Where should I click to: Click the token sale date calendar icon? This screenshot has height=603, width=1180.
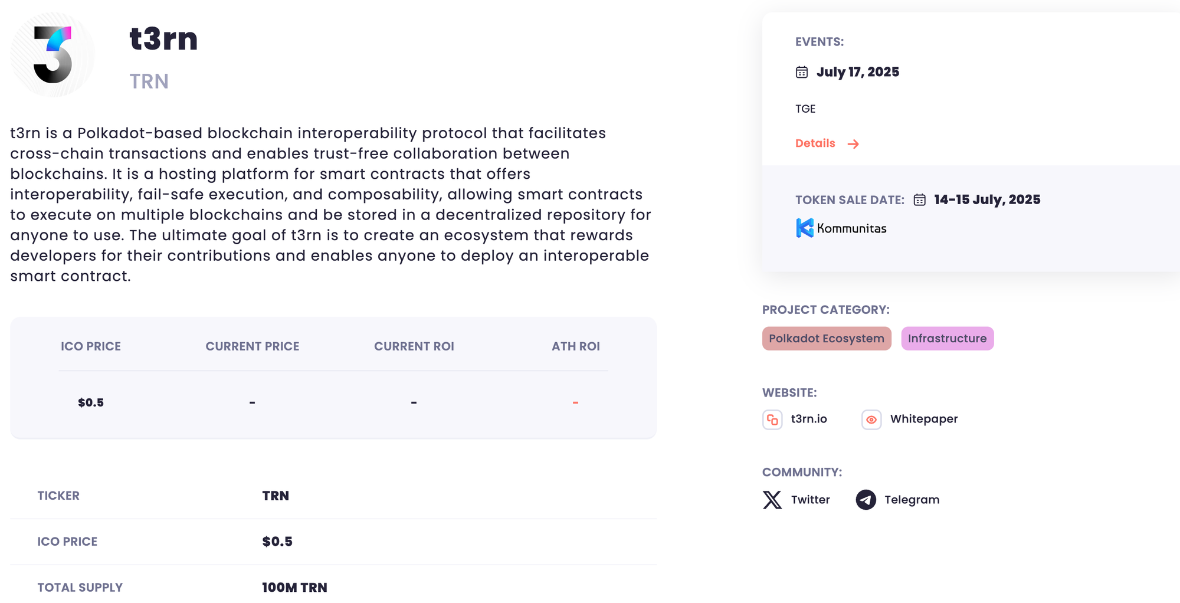pyautogui.click(x=919, y=200)
